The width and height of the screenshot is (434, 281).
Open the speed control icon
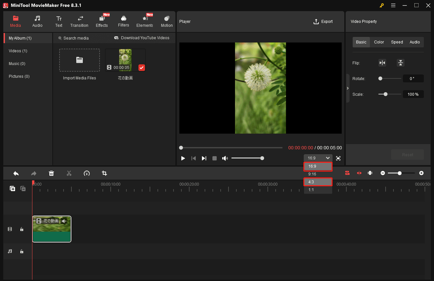tap(87, 173)
